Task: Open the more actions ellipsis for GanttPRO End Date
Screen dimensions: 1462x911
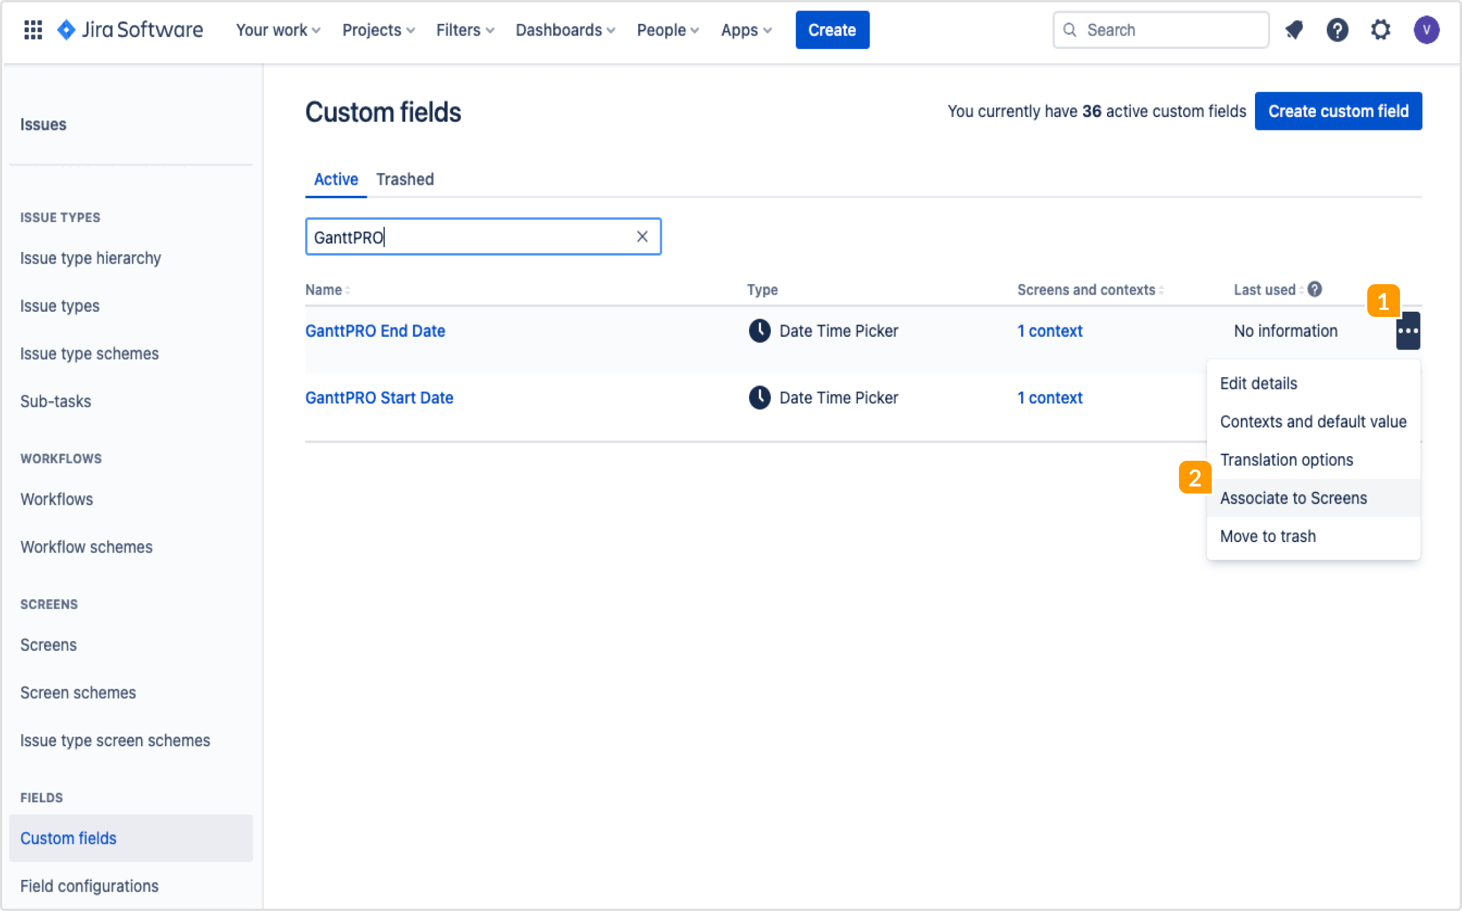Action: (1408, 330)
